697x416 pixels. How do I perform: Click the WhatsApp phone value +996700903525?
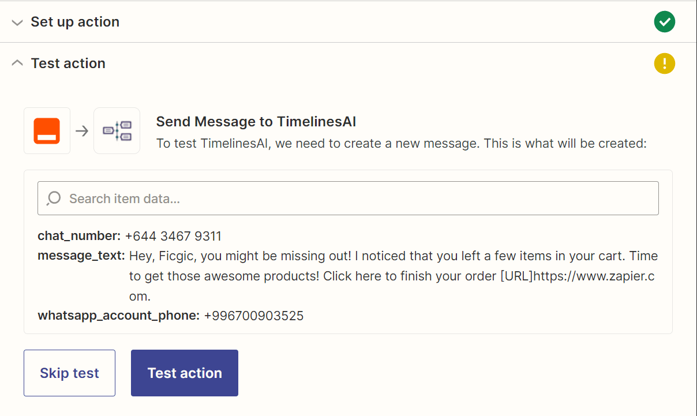click(x=254, y=316)
